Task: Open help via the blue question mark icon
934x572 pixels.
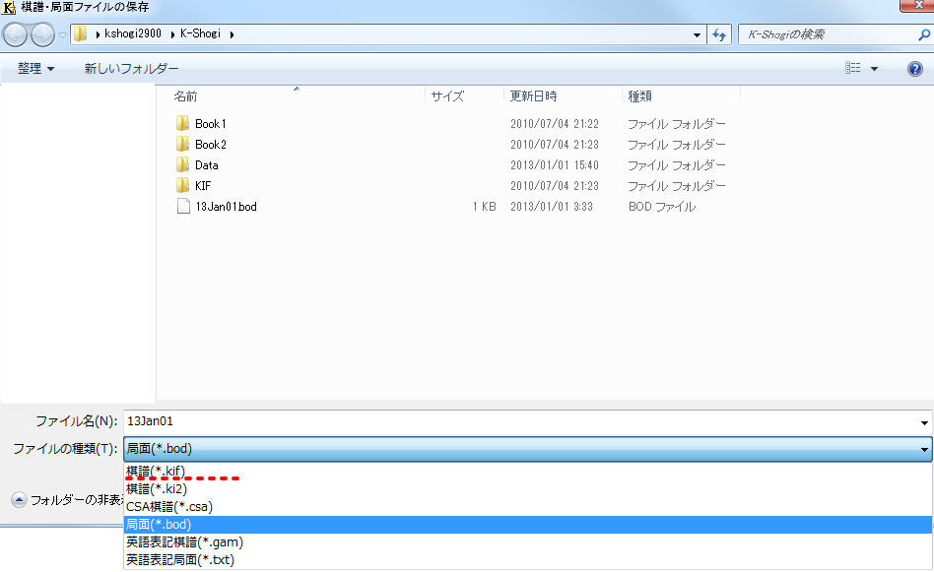Action: (x=914, y=67)
